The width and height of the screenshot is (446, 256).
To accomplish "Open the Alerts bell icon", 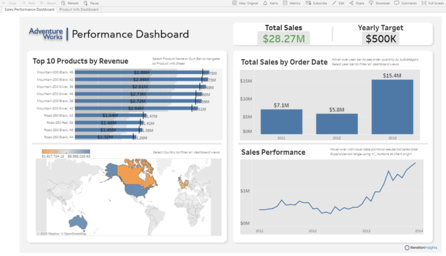I will (x=265, y=3).
